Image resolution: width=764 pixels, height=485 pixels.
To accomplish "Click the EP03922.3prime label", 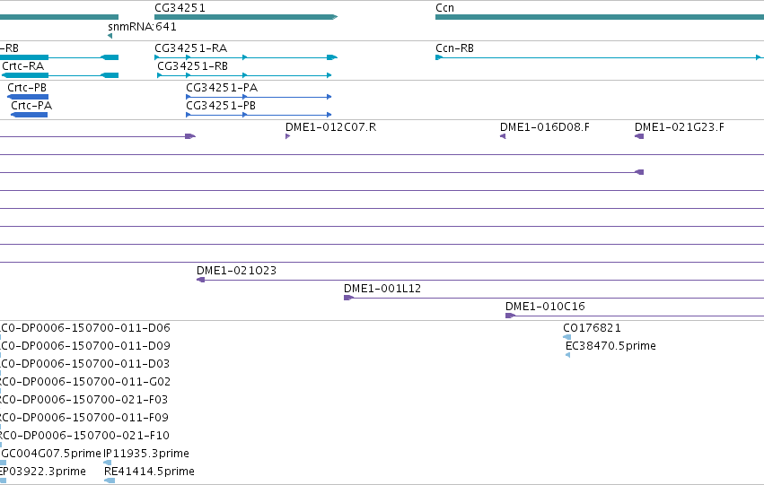I will pyautogui.click(x=43, y=472).
